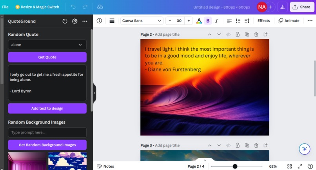
Task: Add a new page after Page 3
Action: pos(265,145)
